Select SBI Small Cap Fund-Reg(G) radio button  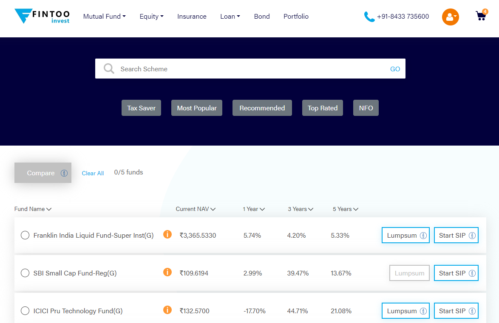25,273
